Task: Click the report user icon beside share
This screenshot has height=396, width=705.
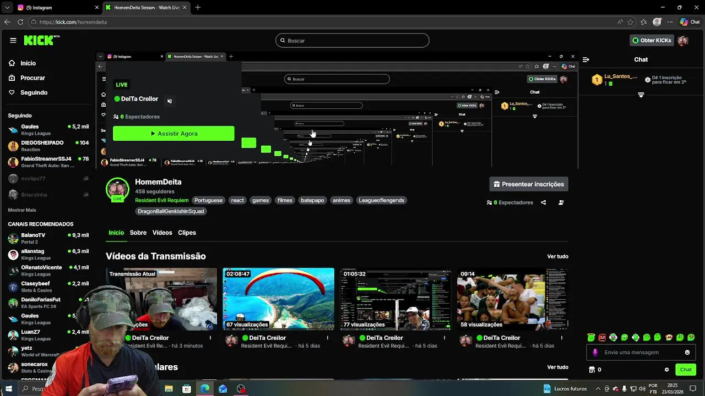Action: point(561,202)
